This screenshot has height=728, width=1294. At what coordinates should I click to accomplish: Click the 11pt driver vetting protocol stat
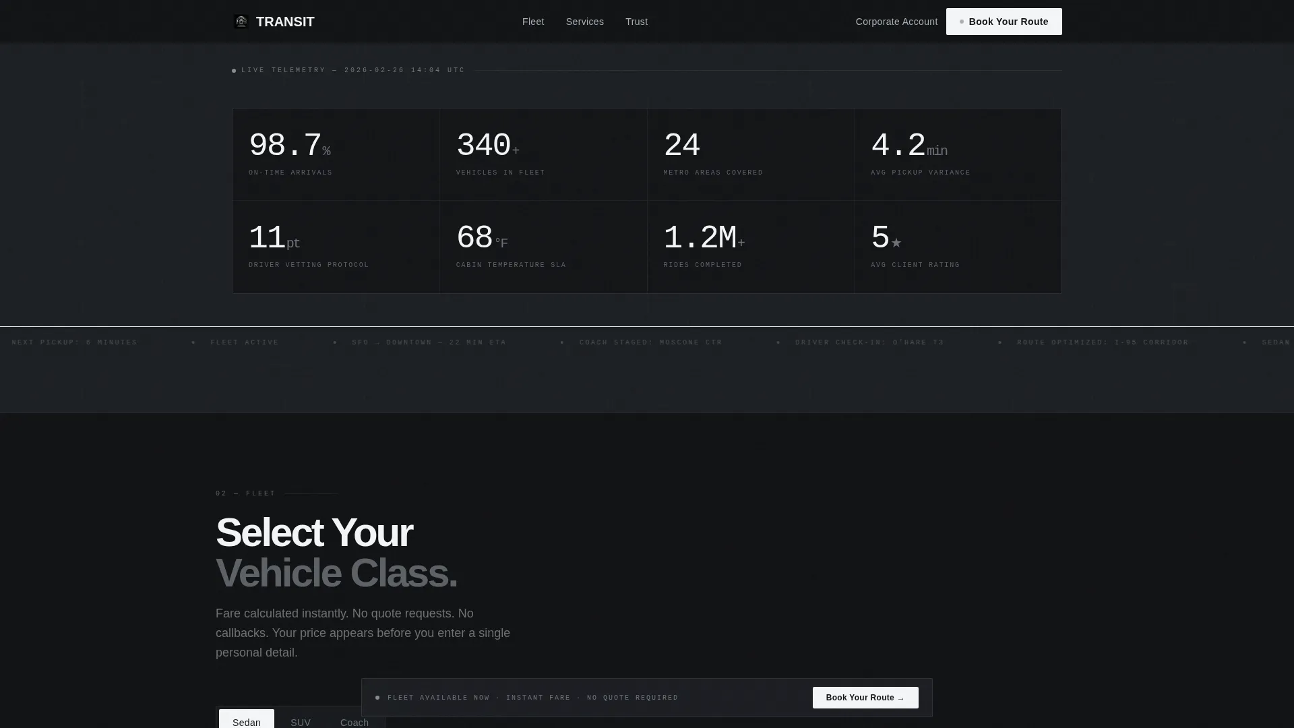pos(336,247)
